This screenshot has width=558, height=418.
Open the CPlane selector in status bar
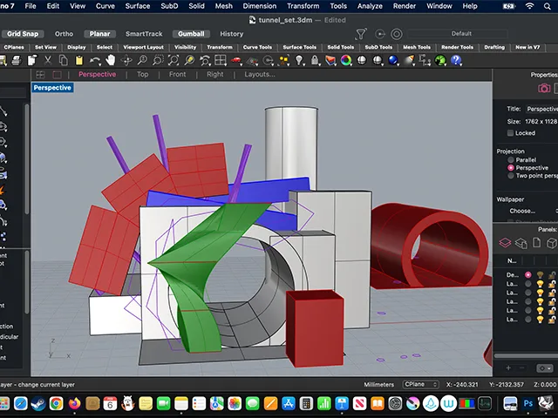[x=420, y=385]
